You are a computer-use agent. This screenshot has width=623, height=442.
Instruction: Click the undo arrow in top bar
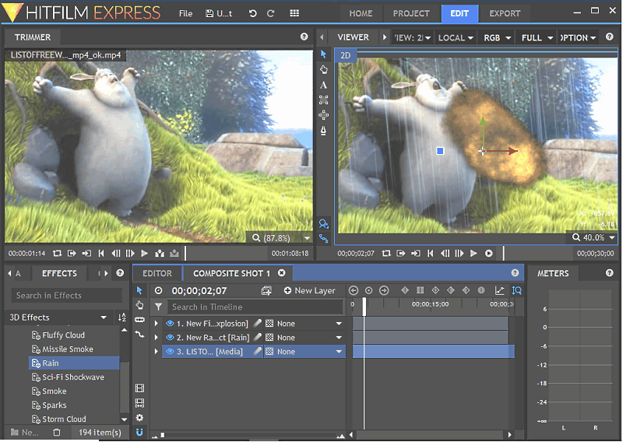click(252, 13)
